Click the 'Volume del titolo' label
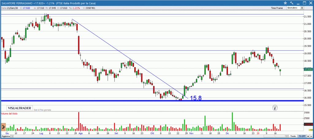314x139 pixels. (x=9, y=114)
